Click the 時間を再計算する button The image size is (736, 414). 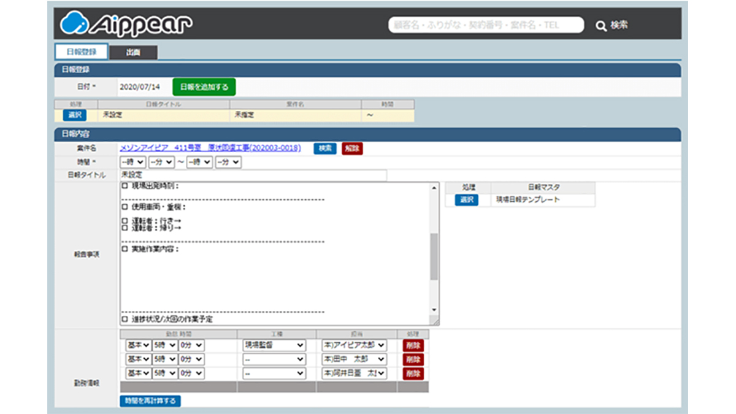[x=150, y=401]
